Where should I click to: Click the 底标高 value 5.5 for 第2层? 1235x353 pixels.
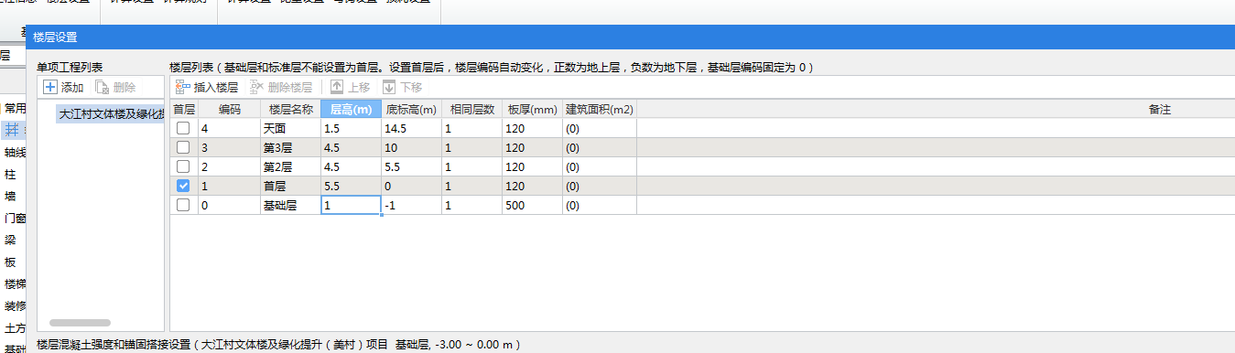pyautogui.click(x=412, y=166)
